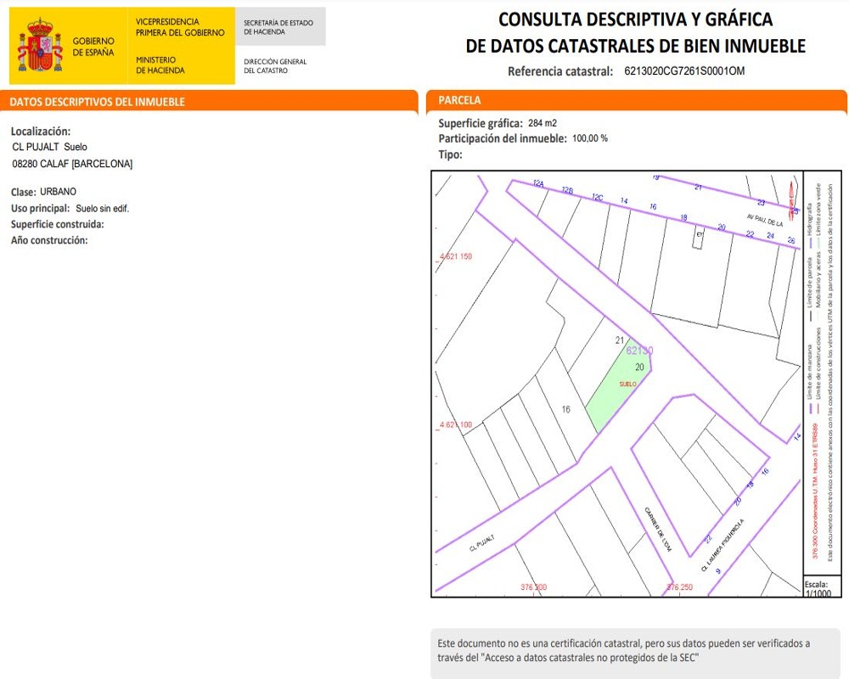849x679 pixels.
Task: Select the 284 m2 surface value
Action: click(543, 123)
